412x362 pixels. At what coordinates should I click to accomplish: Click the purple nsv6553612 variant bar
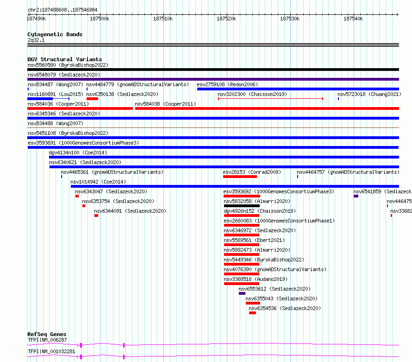[x=242, y=293]
